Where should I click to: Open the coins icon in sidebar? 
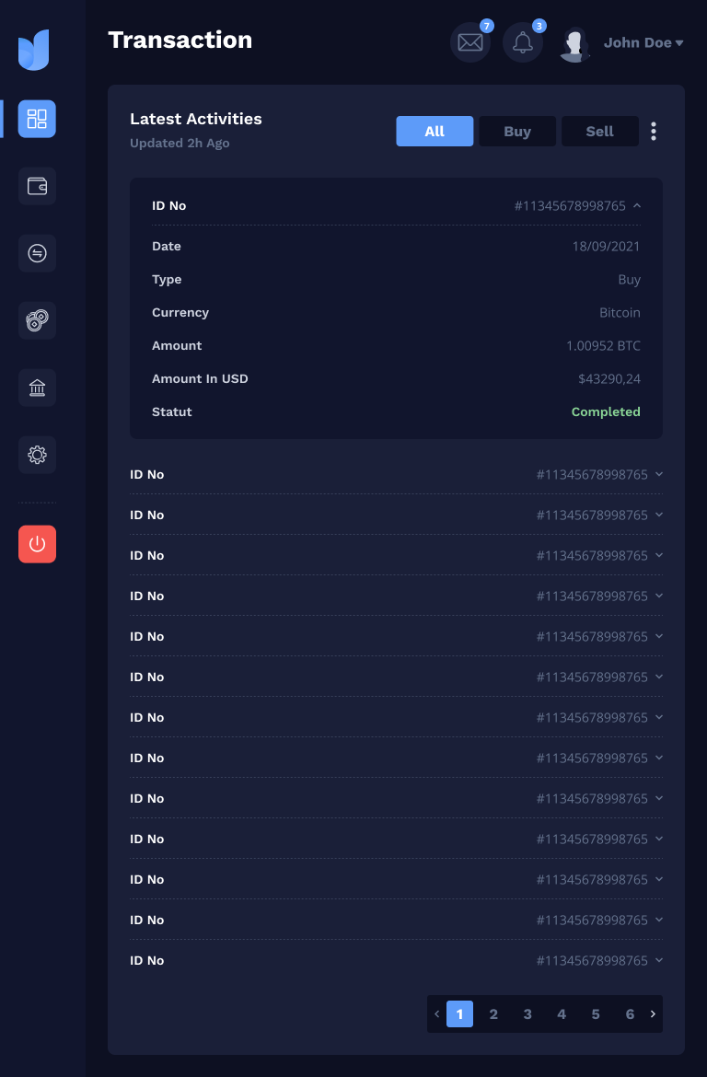pyautogui.click(x=37, y=320)
